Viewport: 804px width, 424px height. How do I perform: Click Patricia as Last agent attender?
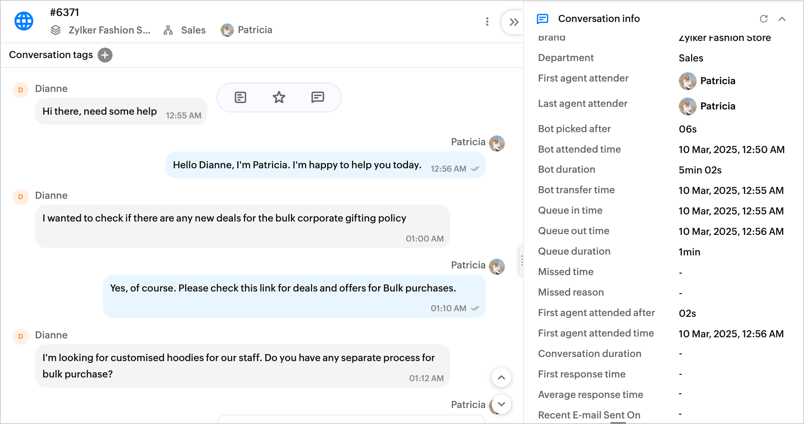717,106
